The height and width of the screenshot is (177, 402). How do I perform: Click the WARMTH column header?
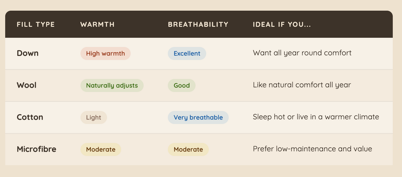pos(97,24)
